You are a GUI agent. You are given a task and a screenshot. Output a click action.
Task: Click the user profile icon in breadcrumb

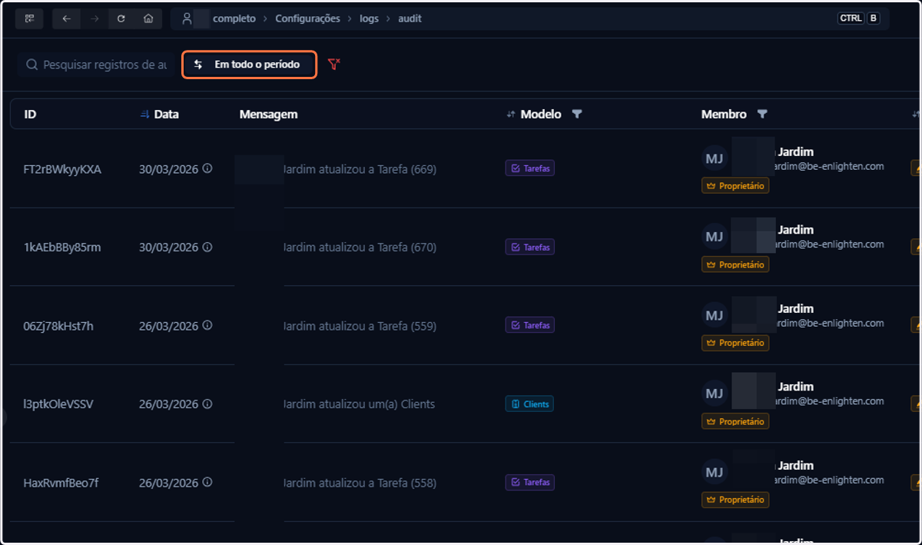tap(187, 18)
